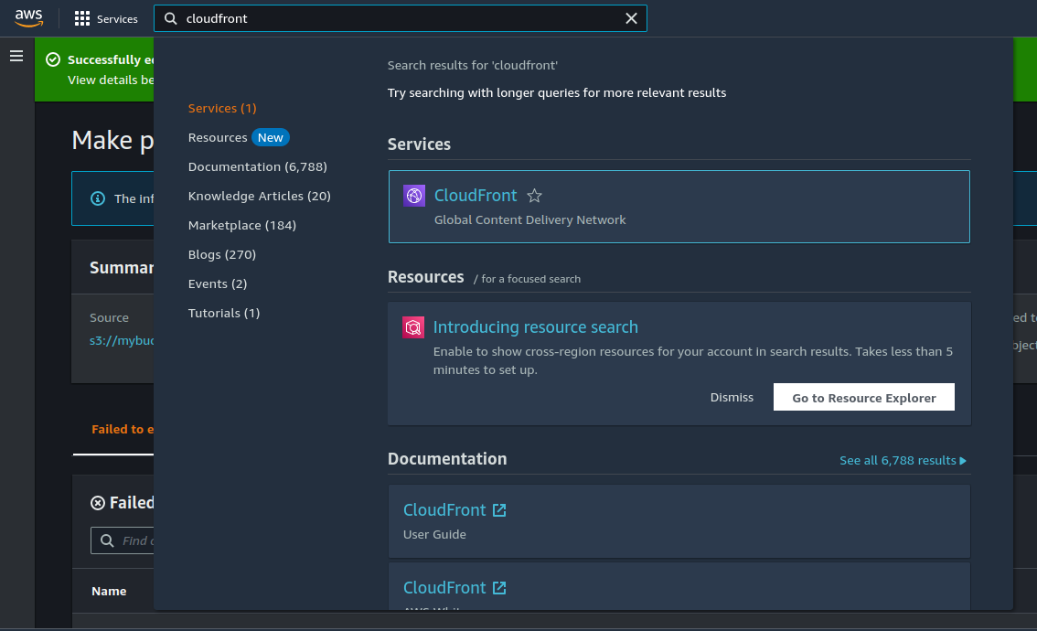Click Go to Resource Explorer button
The image size is (1037, 631).
[x=864, y=398]
